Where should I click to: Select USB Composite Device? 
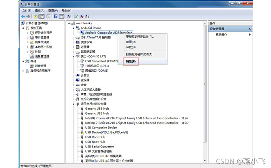[101, 128]
